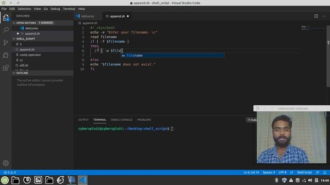This screenshot has width=330, height=185.
Task: Open the Explorer view in activity bar
Action: (x=6, y=17)
